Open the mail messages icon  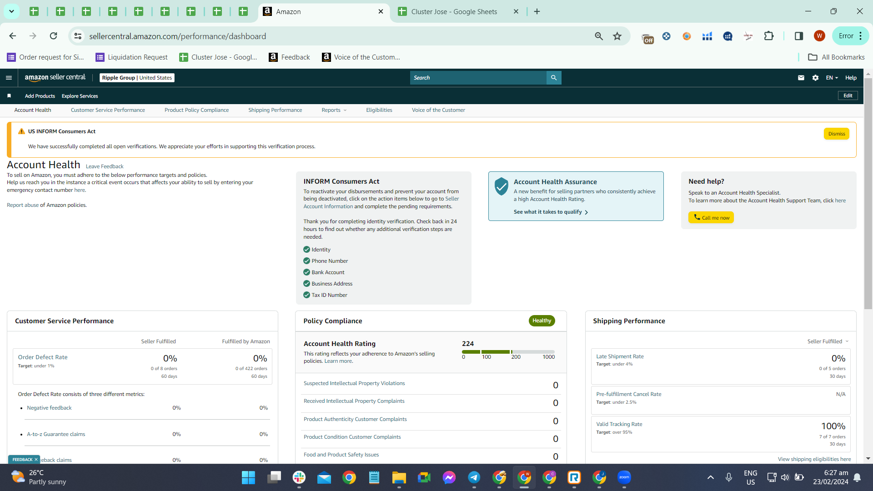click(x=801, y=78)
